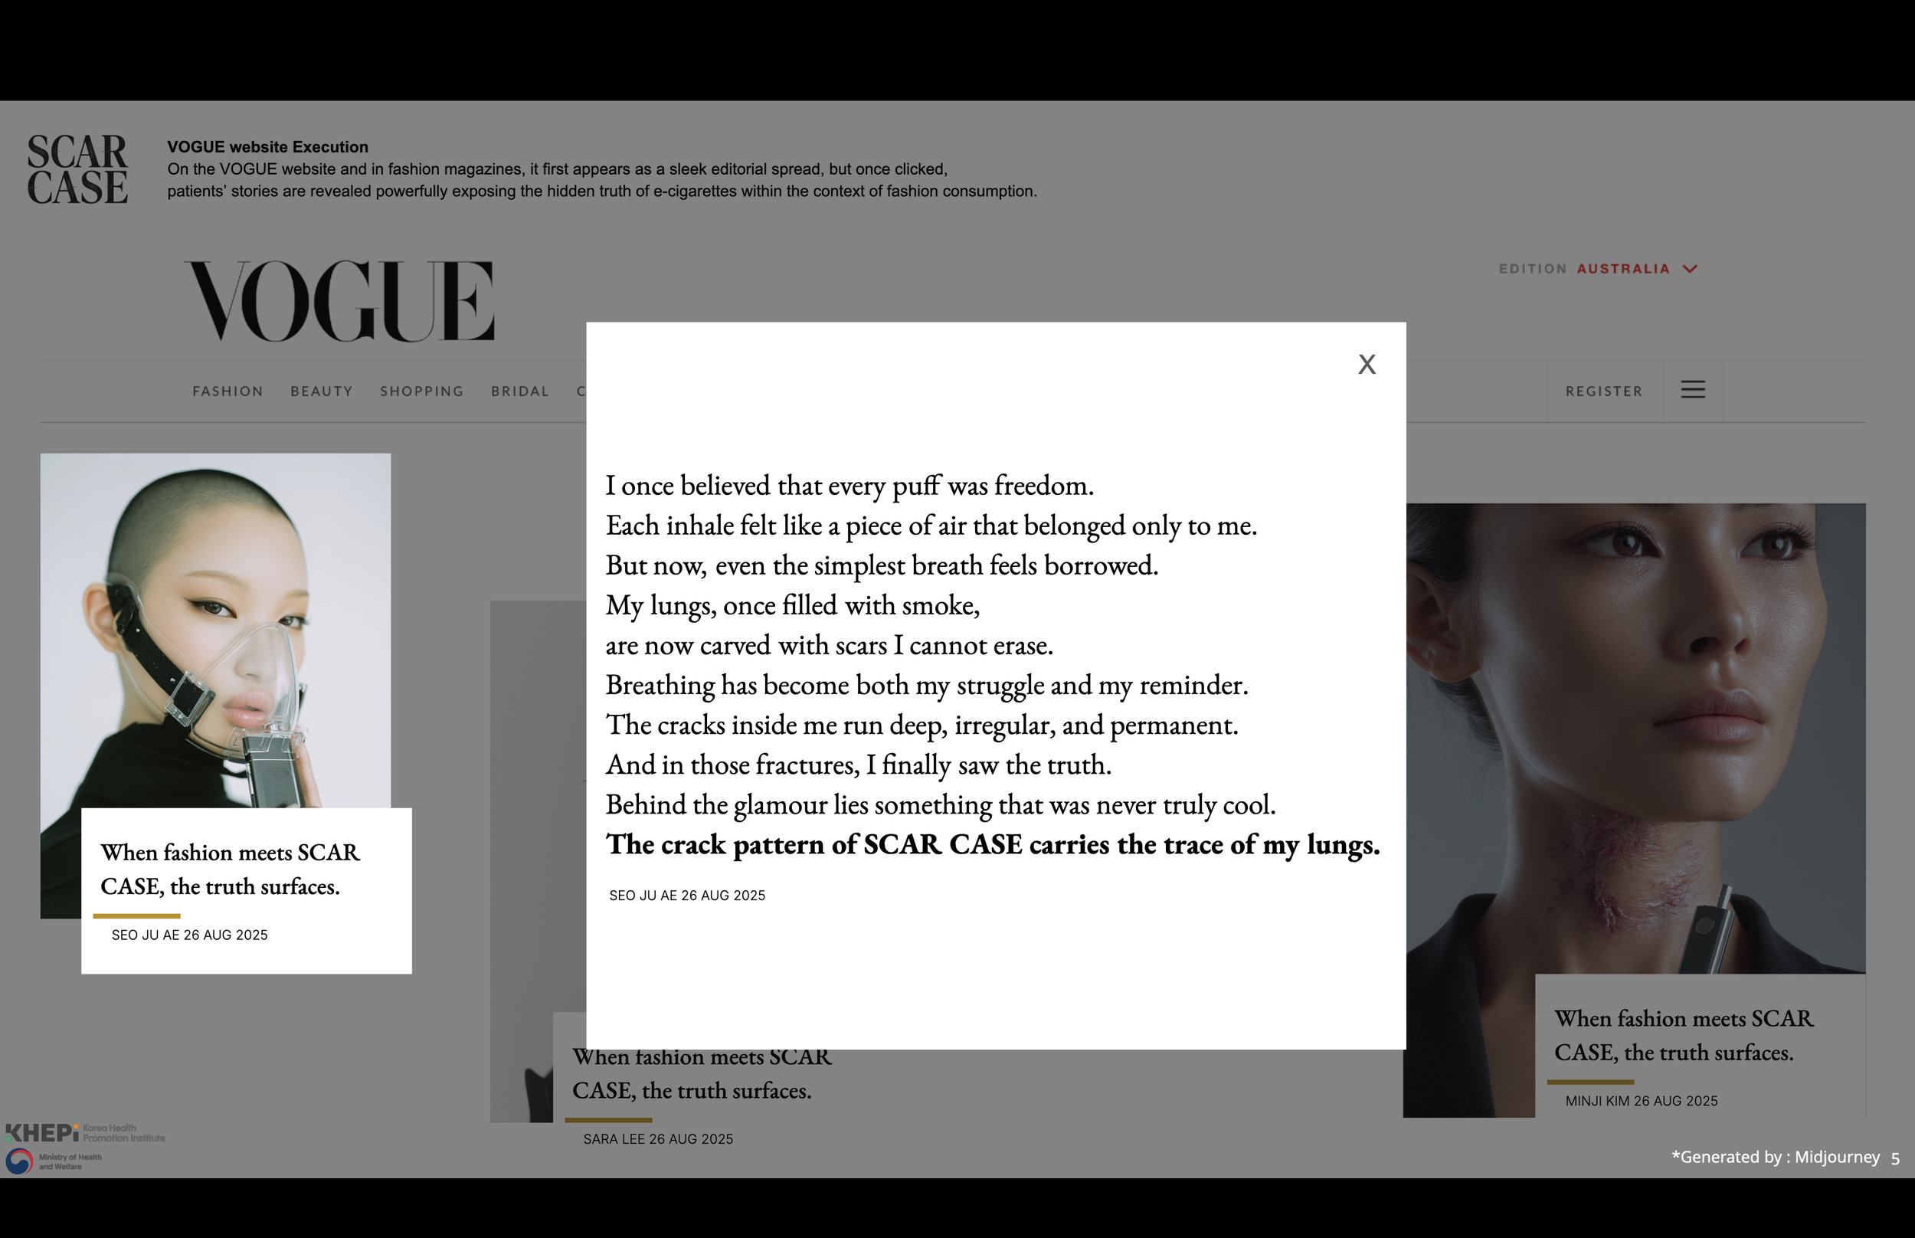Click the description line starting "patients' stories are revealed"
The height and width of the screenshot is (1238, 1915).
pyautogui.click(x=602, y=192)
